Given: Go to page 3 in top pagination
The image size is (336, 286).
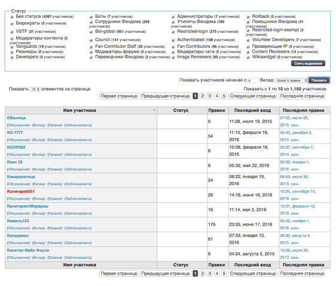Looking at the screenshot, I should 210,96.
